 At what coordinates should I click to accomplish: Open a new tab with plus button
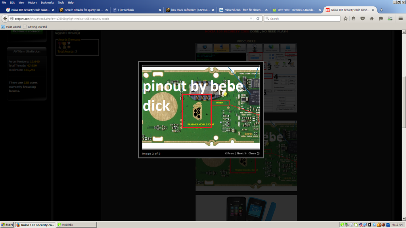(381, 10)
